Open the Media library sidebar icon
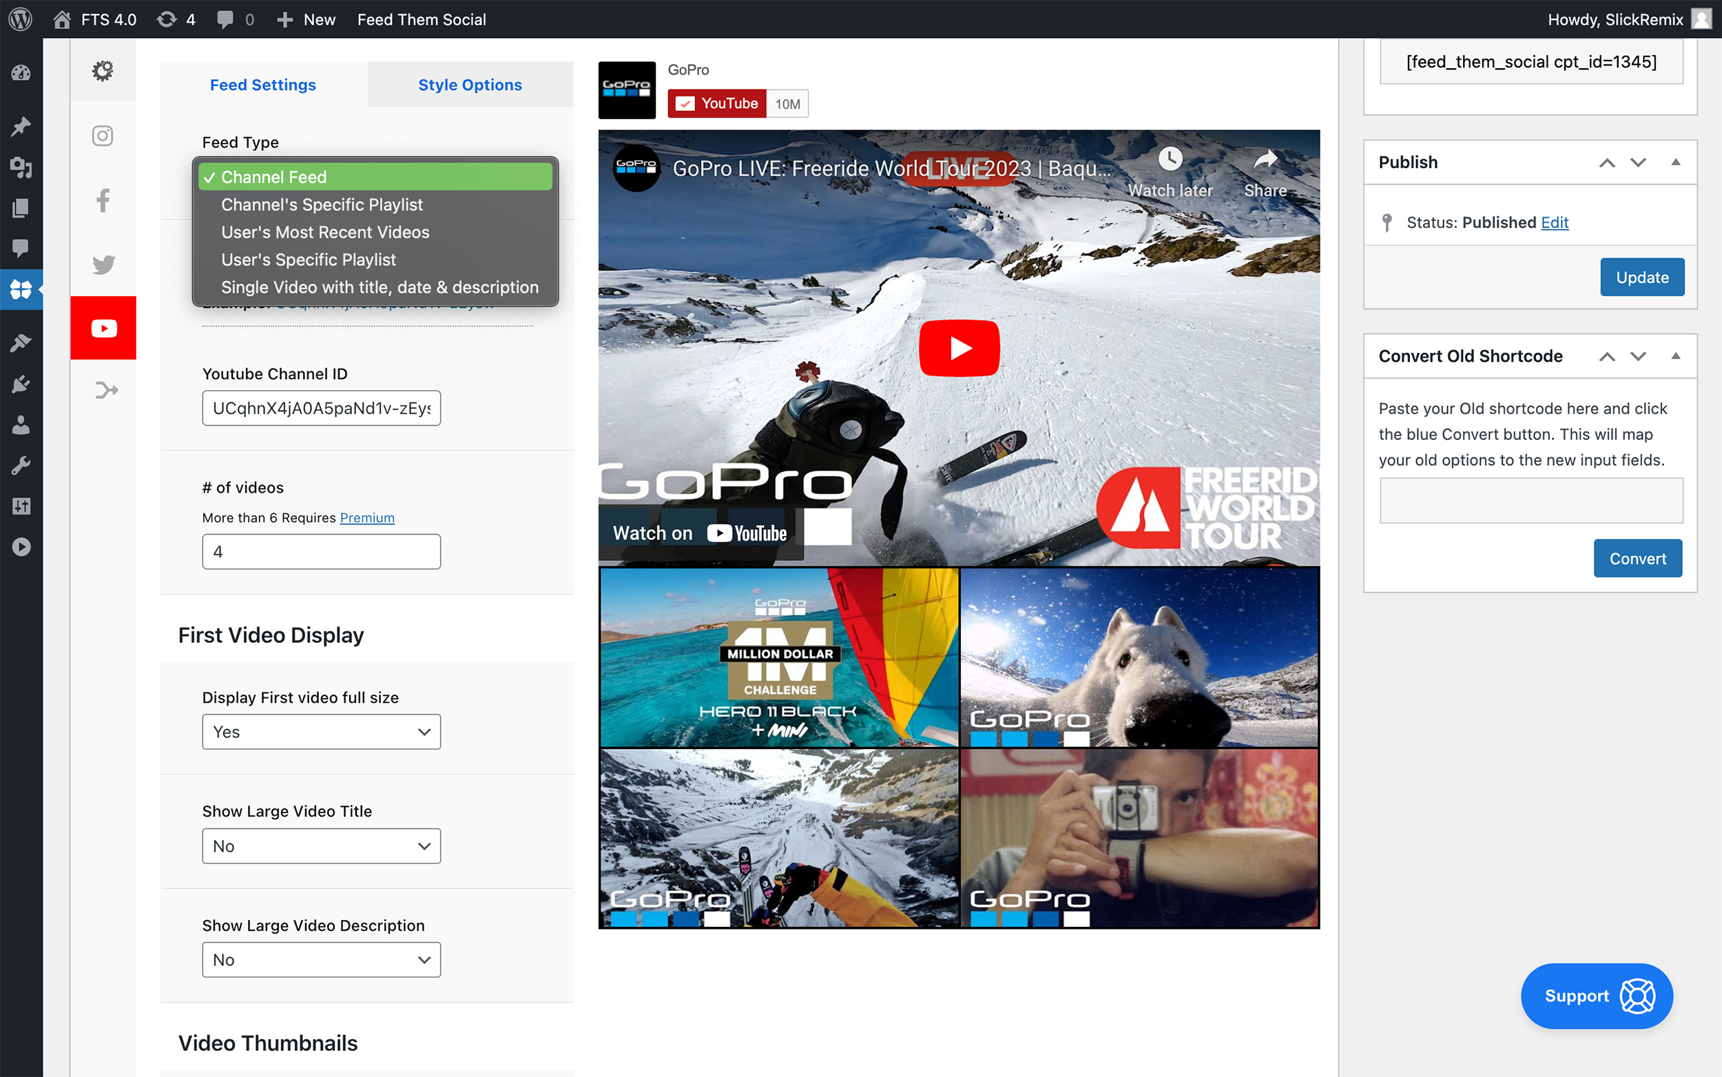Viewport: 1722px width, 1077px height. 21,167
